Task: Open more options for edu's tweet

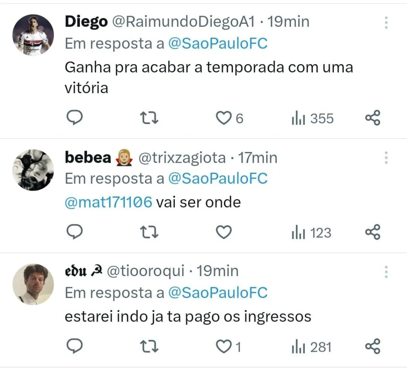Action: (x=386, y=272)
